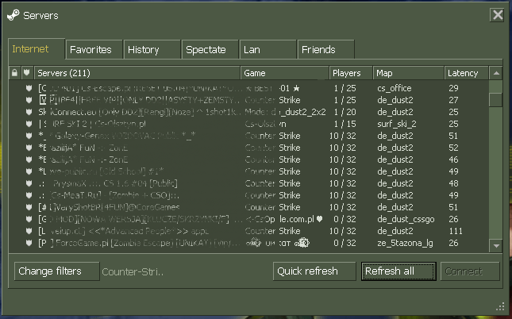This screenshot has width=512, height=319.
Task: Click the shield icon on the surf_ski_2 row
Action: (x=29, y=124)
